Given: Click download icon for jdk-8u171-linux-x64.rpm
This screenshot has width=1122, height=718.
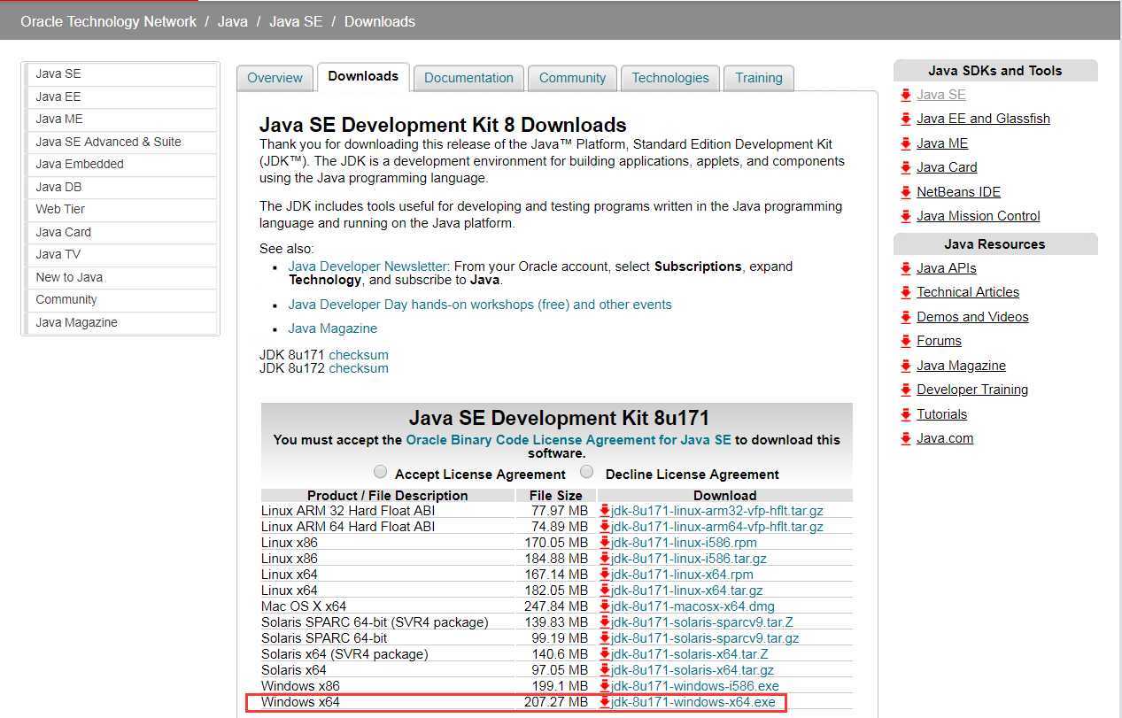Looking at the screenshot, I should (x=605, y=575).
